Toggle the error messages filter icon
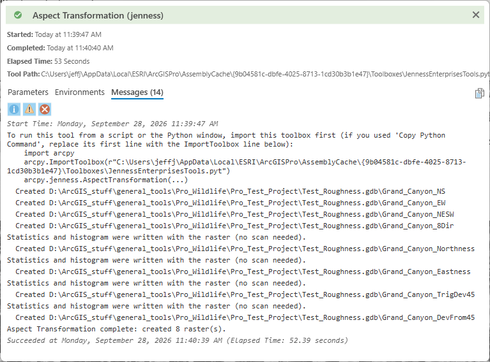 point(45,110)
